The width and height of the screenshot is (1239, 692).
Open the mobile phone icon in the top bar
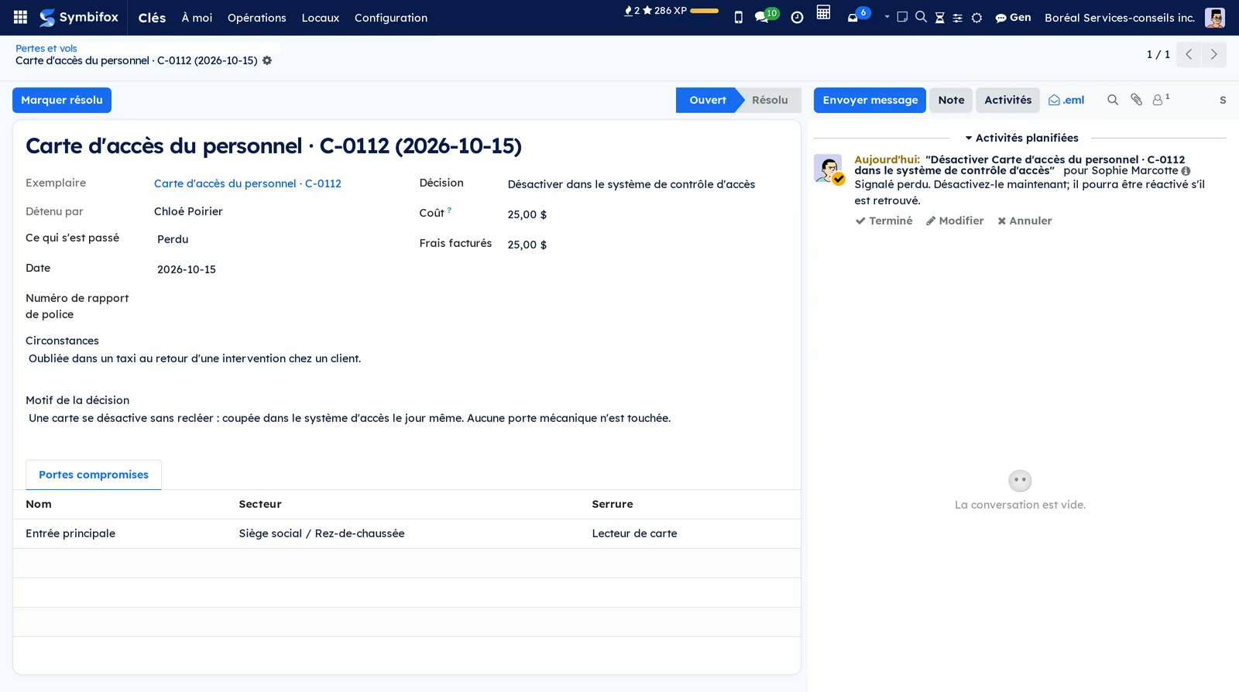coord(738,17)
